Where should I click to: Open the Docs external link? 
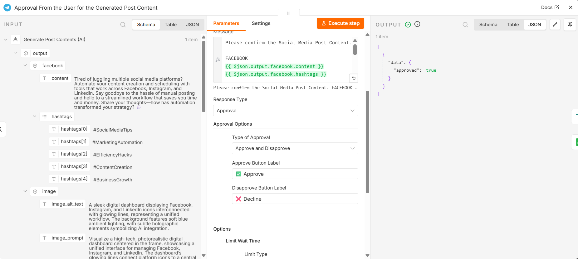(550, 7)
